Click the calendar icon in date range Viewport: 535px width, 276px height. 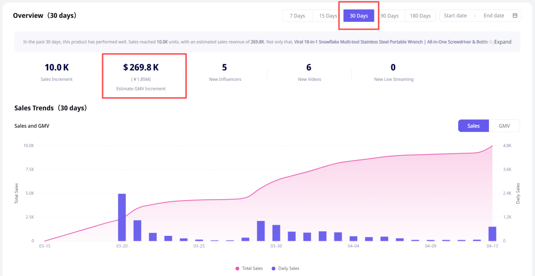tap(515, 16)
